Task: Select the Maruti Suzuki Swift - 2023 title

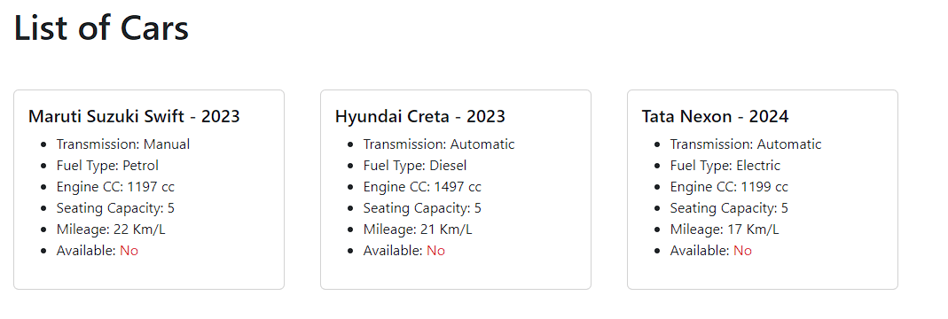Action: [134, 116]
